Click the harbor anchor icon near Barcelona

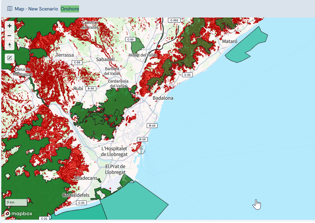[141, 150]
